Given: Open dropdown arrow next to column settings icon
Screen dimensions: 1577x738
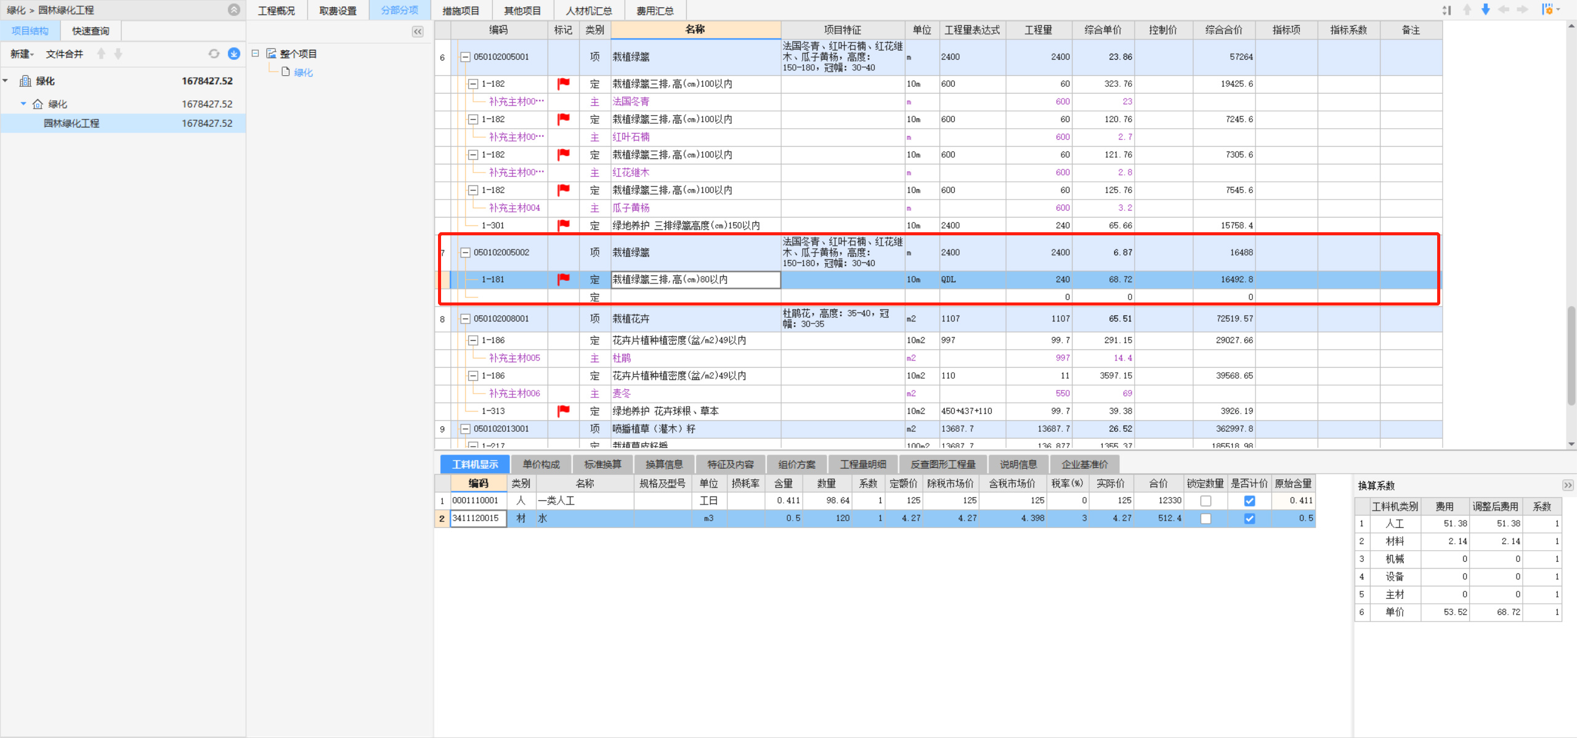Looking at the screenshot, I should [1559, 10].
